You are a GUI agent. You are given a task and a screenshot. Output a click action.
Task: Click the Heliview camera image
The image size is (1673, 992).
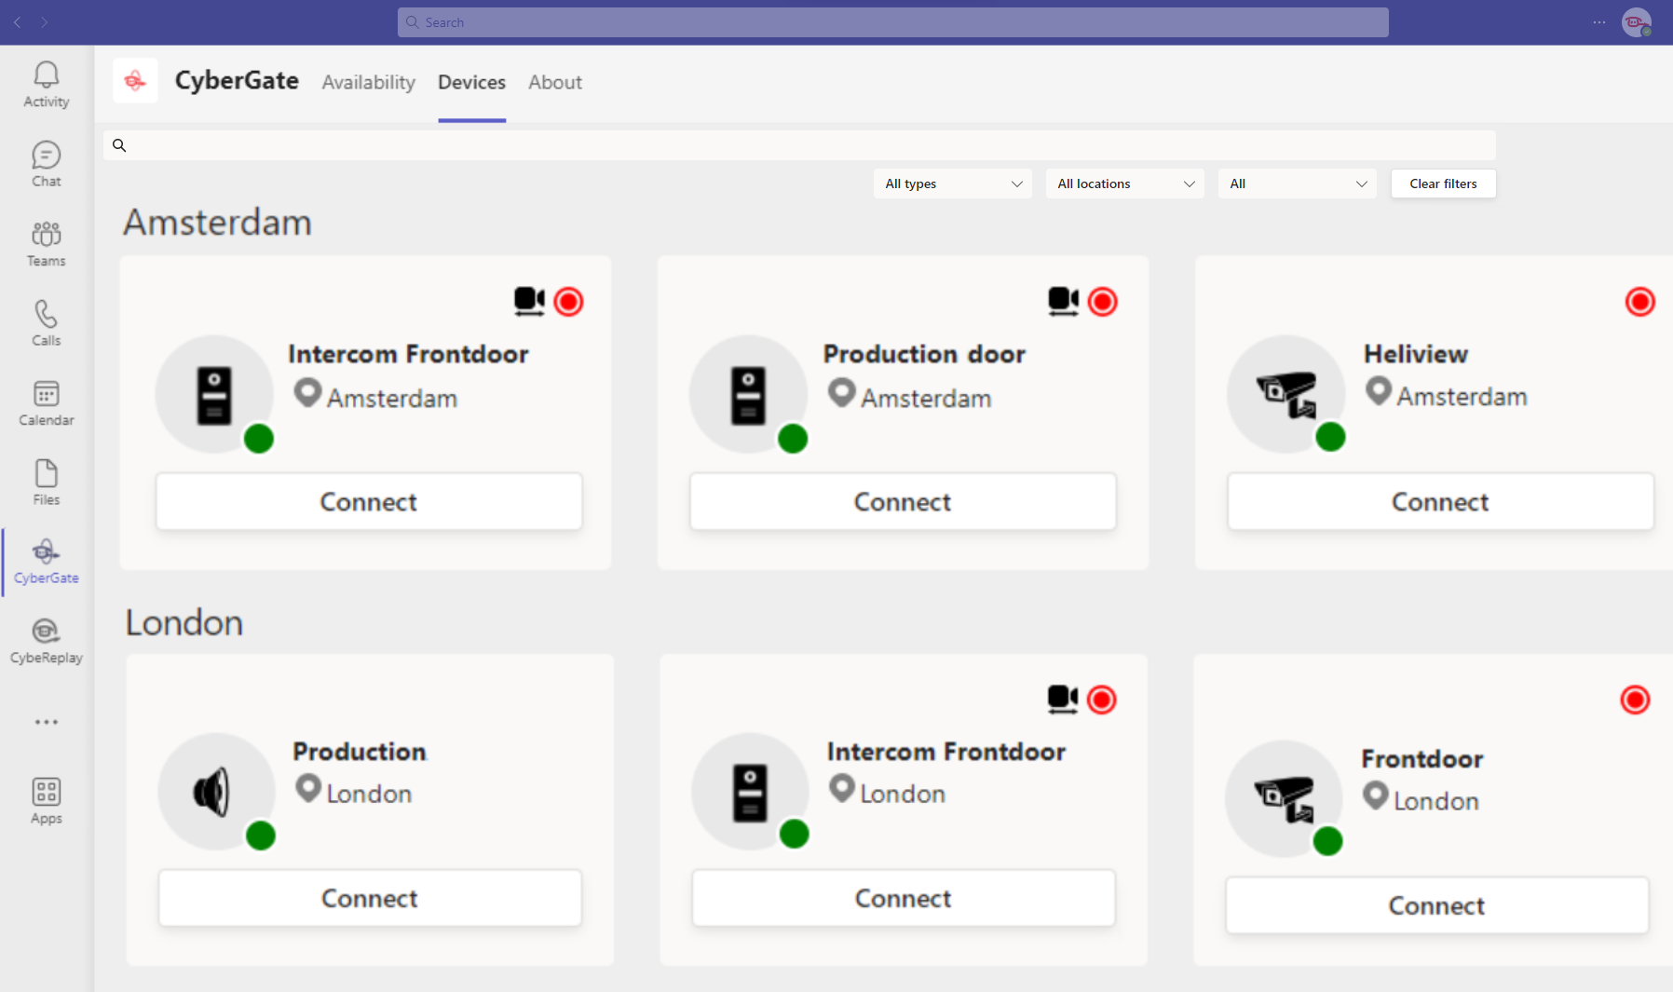click(1286, 394)
